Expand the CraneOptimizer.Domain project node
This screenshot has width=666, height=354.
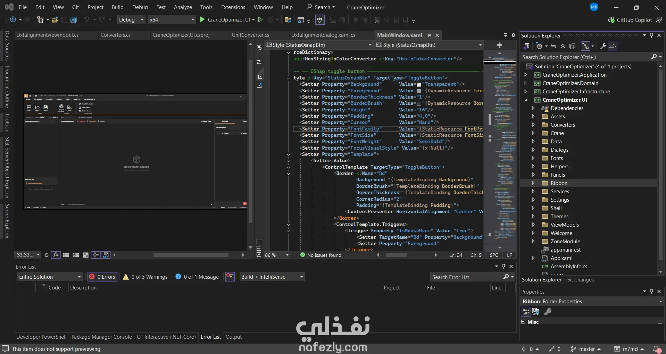point(525,83)
